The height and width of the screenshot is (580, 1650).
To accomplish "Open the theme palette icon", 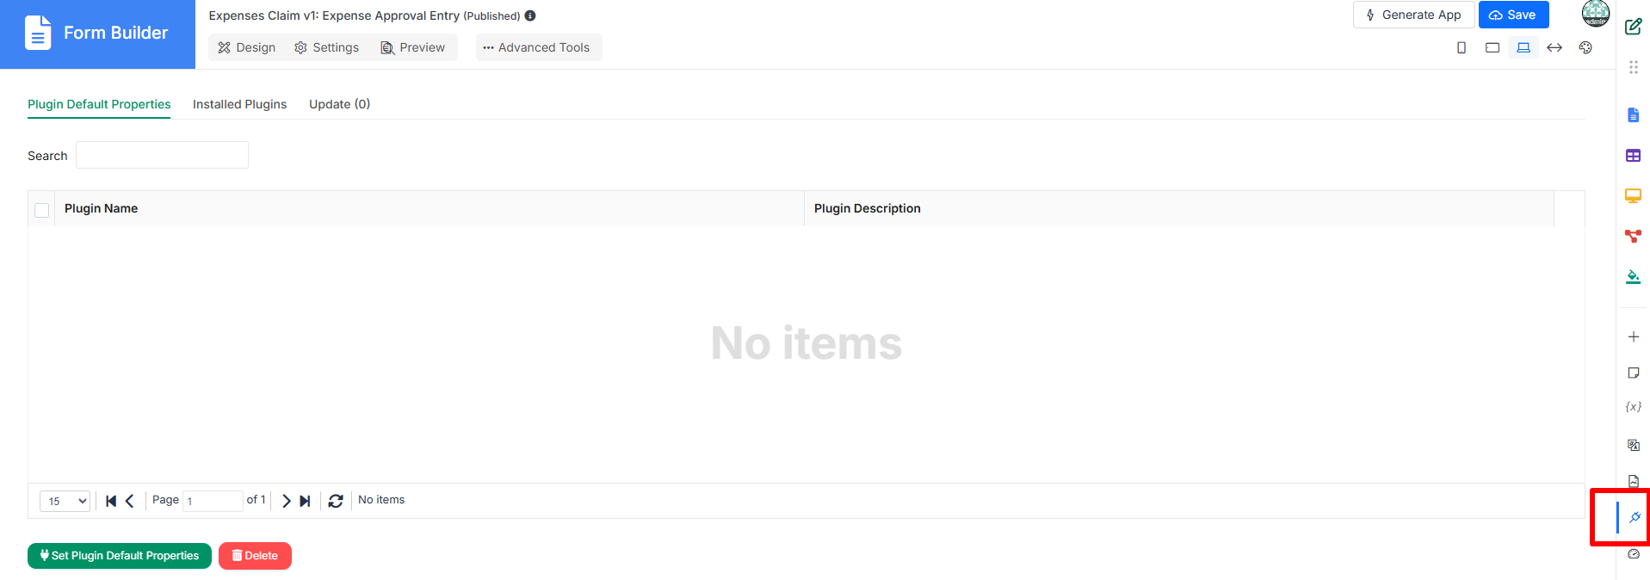I will (x=1585, y=47).
